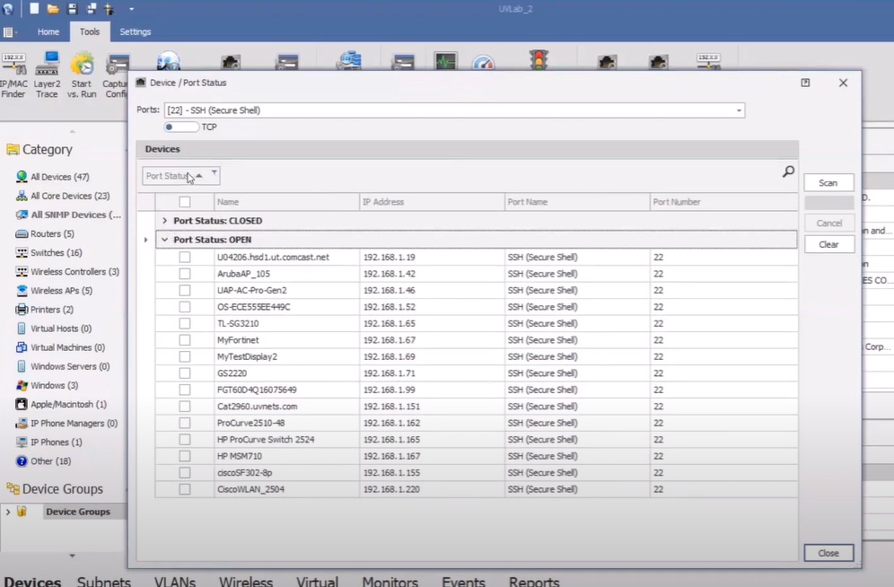Check the box for GS2220
Viewport: 894px width, 587px height.
pyautogui.click(x=185, y=373)
